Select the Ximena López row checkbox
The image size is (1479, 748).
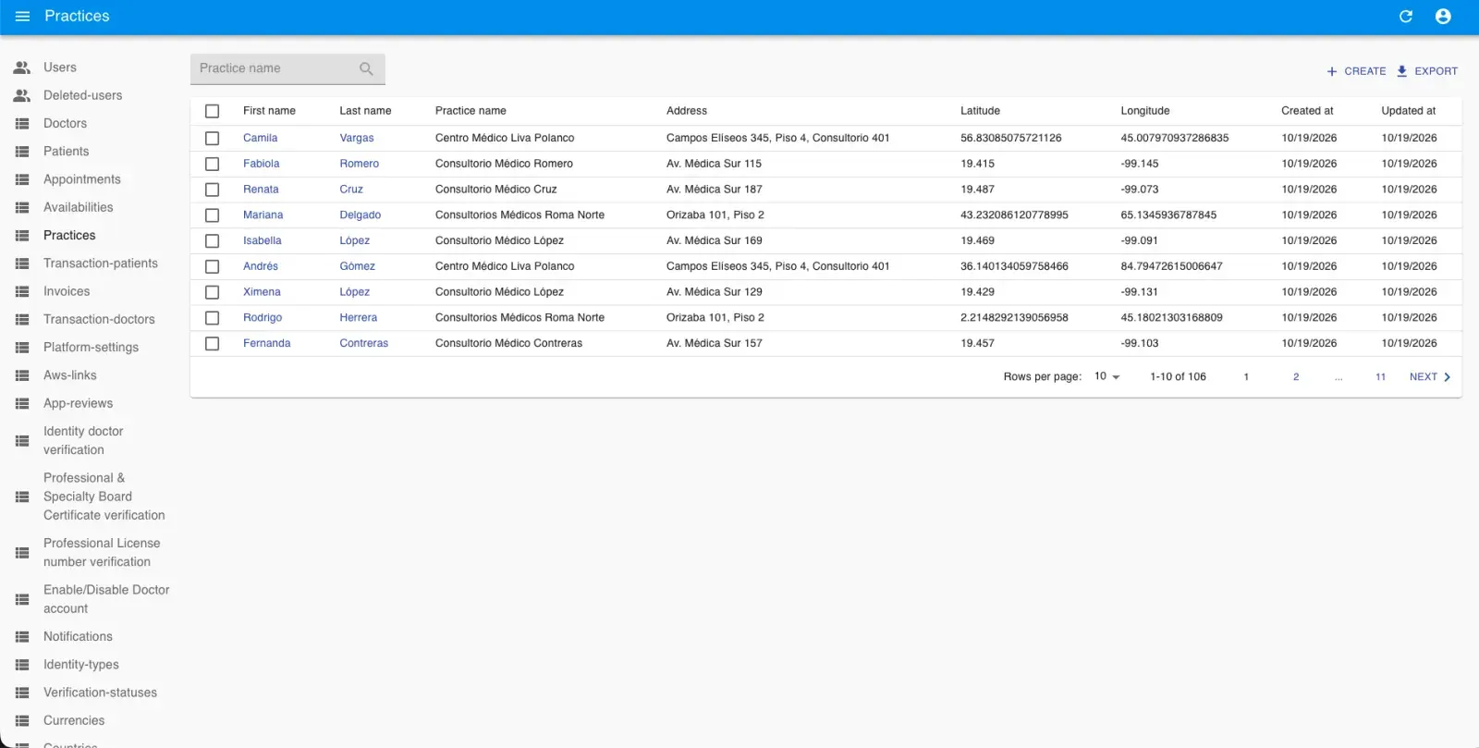click(x=212, y=292)
